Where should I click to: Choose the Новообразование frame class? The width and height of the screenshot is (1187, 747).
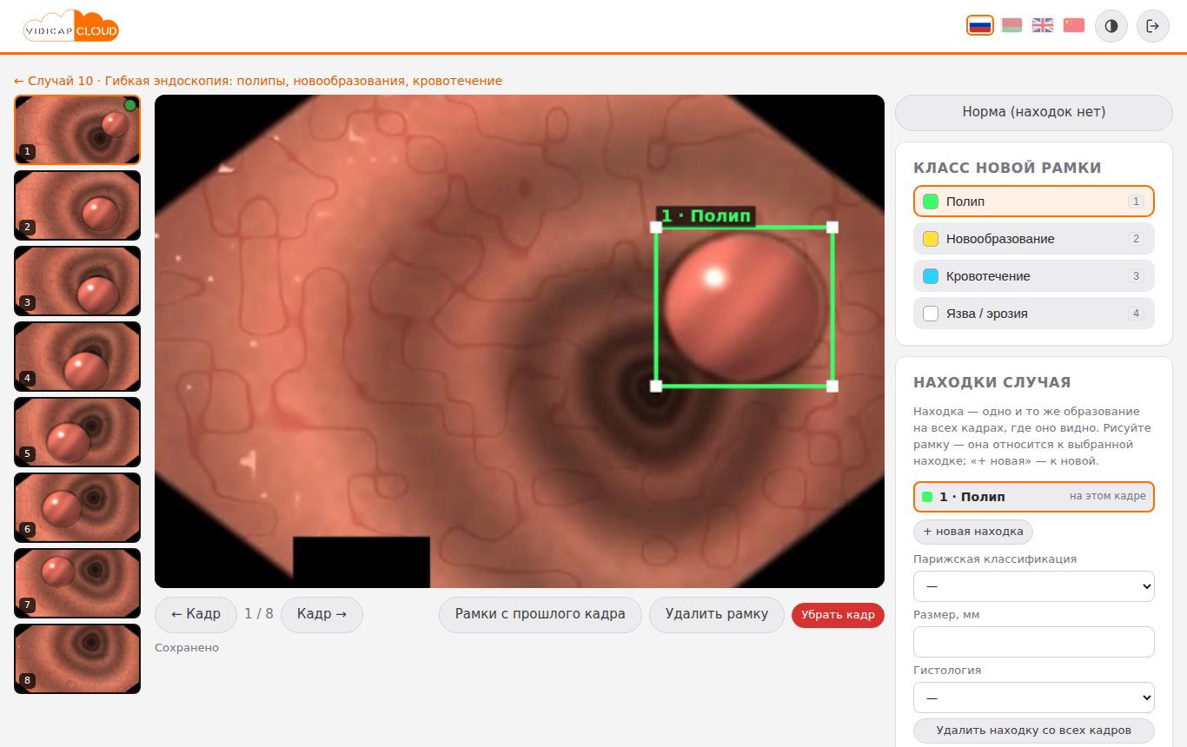(x=1034, y=239)
